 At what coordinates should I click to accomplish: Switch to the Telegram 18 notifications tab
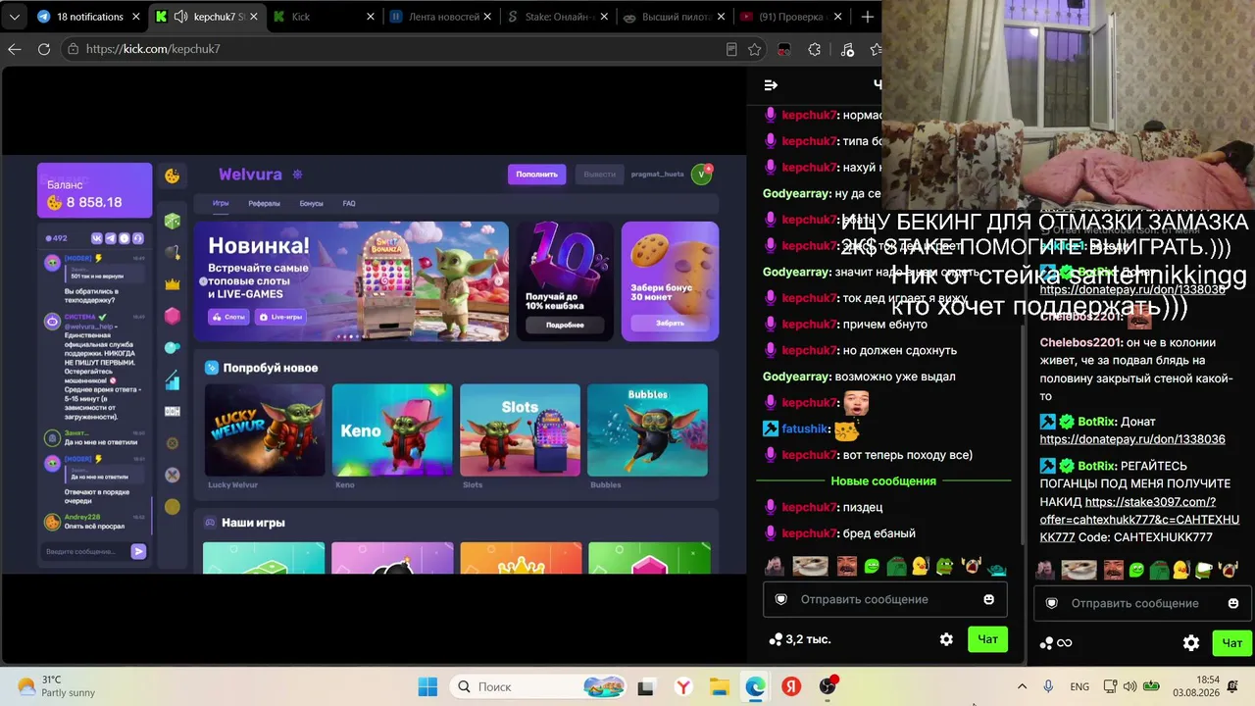pos(89,17)
